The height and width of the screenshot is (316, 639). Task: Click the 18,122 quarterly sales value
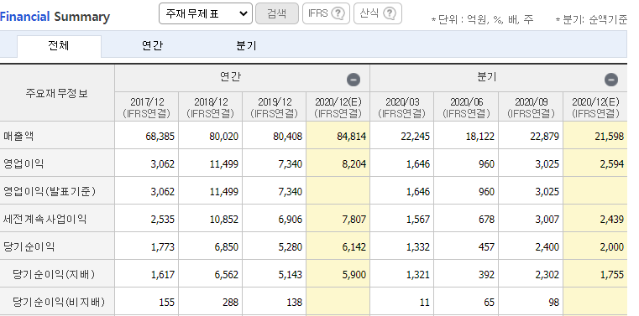coord(479,137)
